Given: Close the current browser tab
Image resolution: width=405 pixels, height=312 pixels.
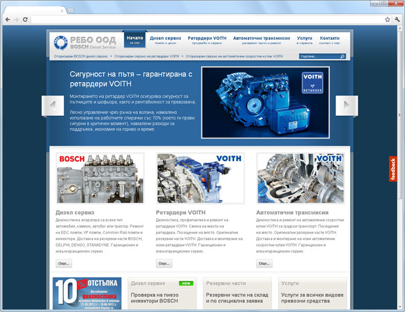Looking at the screenshot, I should 62,11.
